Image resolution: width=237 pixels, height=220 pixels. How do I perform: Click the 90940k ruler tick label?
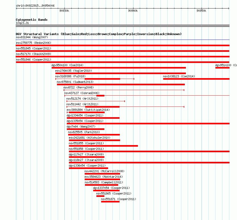click(x=133, y=11)
